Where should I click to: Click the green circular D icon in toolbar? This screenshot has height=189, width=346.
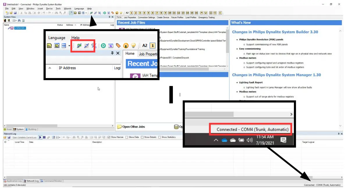click(x=104, y=13)
